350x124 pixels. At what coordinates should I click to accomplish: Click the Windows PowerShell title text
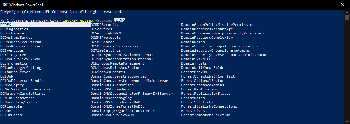(x=26, y=5)
